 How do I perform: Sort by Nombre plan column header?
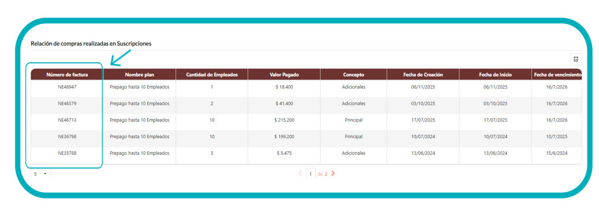click(x=140, y=75)
